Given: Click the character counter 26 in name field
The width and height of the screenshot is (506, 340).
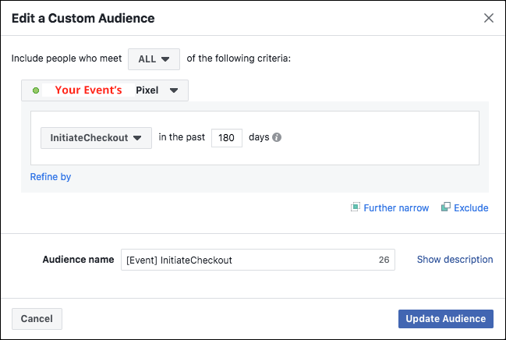Looking at the screenshot, I should click(x=384, y=260).
